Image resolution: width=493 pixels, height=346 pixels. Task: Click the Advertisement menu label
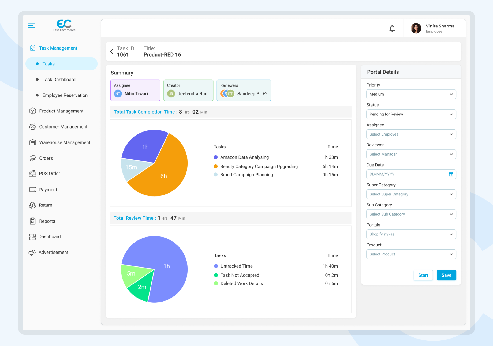(53, 252)
